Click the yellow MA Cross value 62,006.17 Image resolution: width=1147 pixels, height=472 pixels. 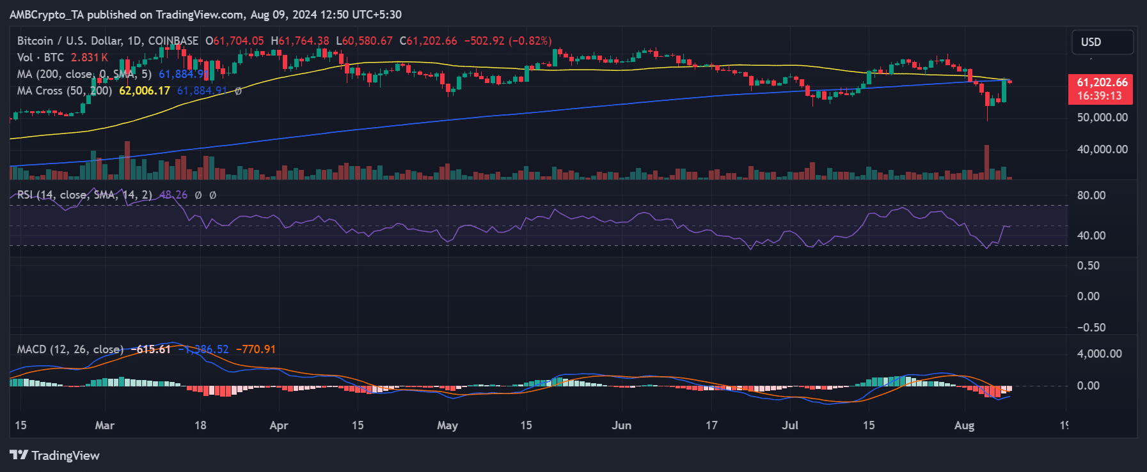click(145, 91)
